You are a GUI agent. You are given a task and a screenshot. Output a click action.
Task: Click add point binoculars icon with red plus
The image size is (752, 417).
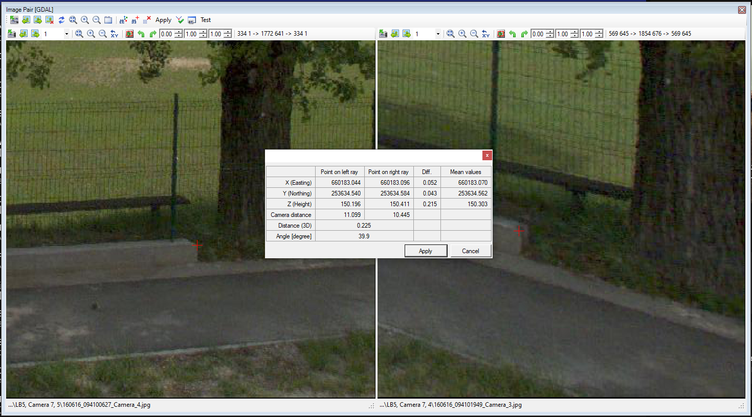[135, 20]
